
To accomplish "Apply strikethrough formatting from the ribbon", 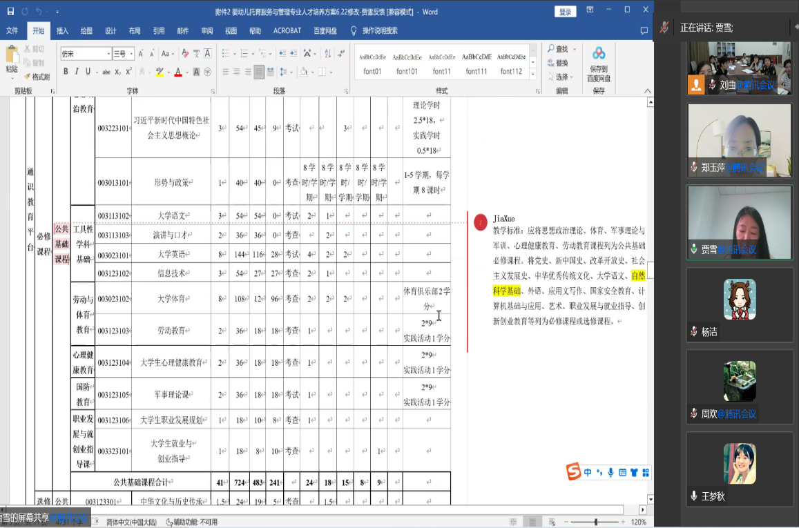I will [x=106, y=72].
